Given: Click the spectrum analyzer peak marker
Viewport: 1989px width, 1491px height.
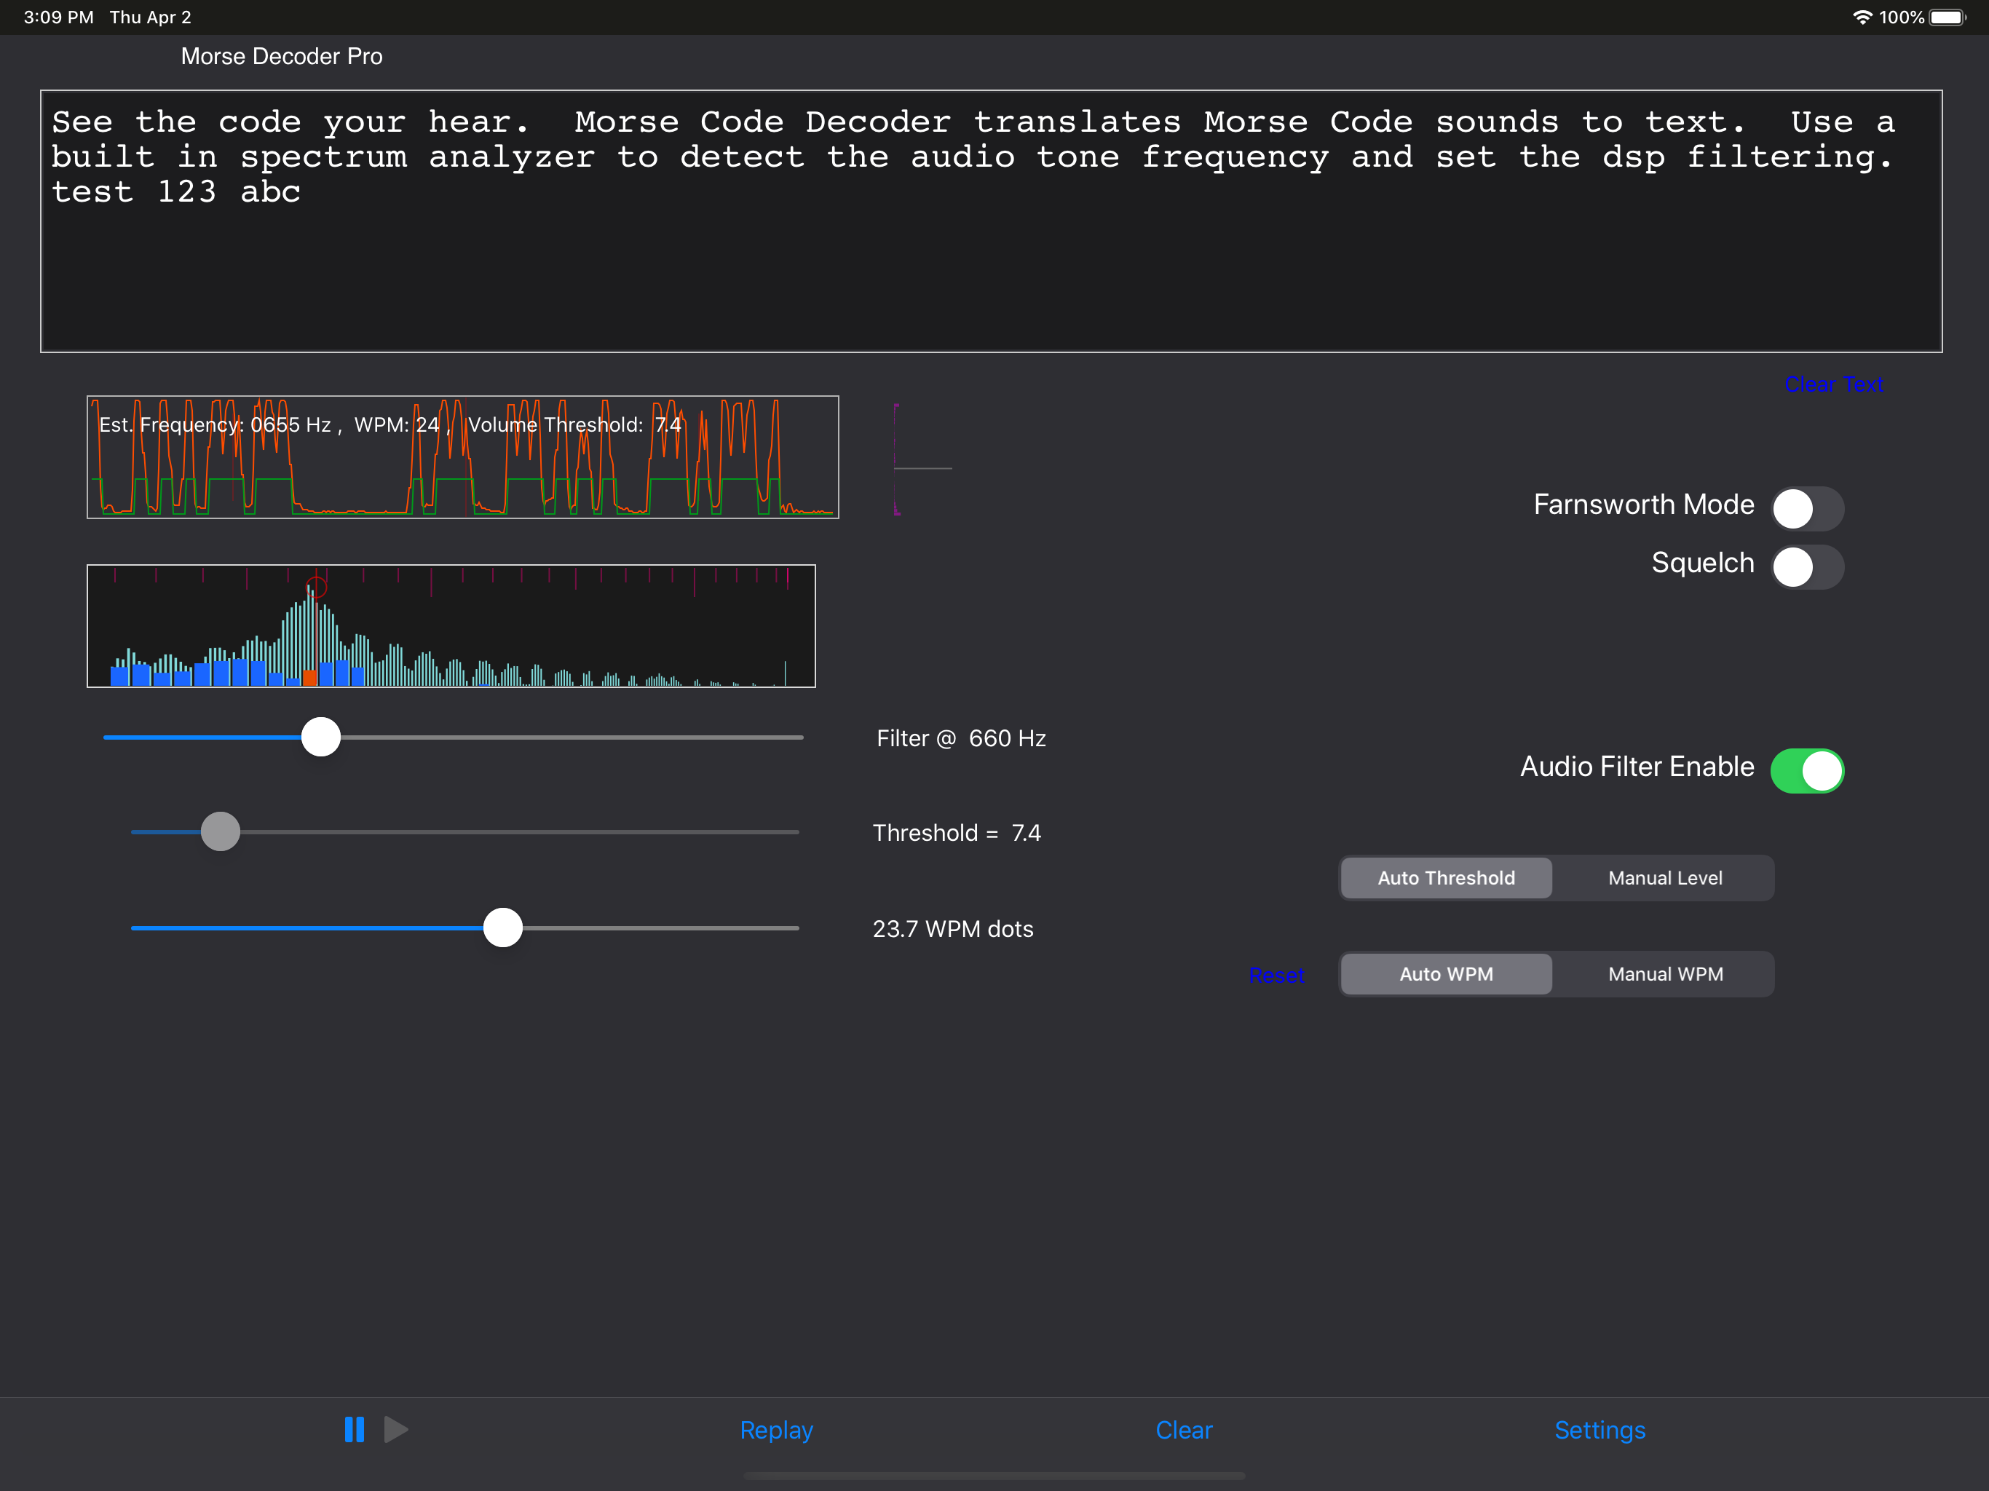Looking at the screenshot, I should click(317, 588).
